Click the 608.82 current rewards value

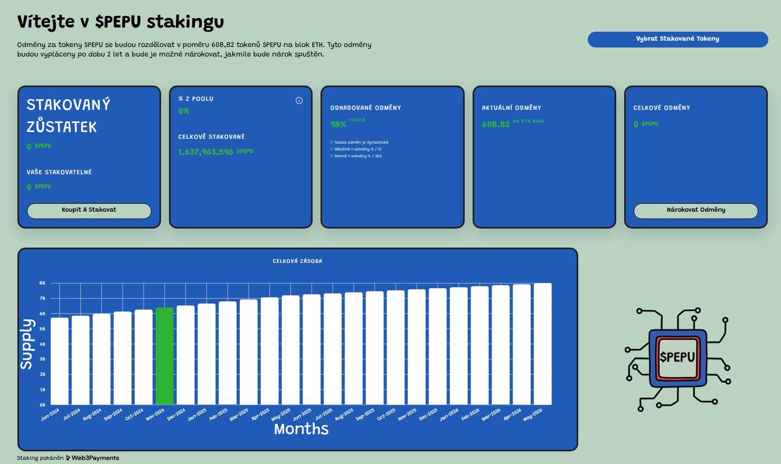pos(496,125)
